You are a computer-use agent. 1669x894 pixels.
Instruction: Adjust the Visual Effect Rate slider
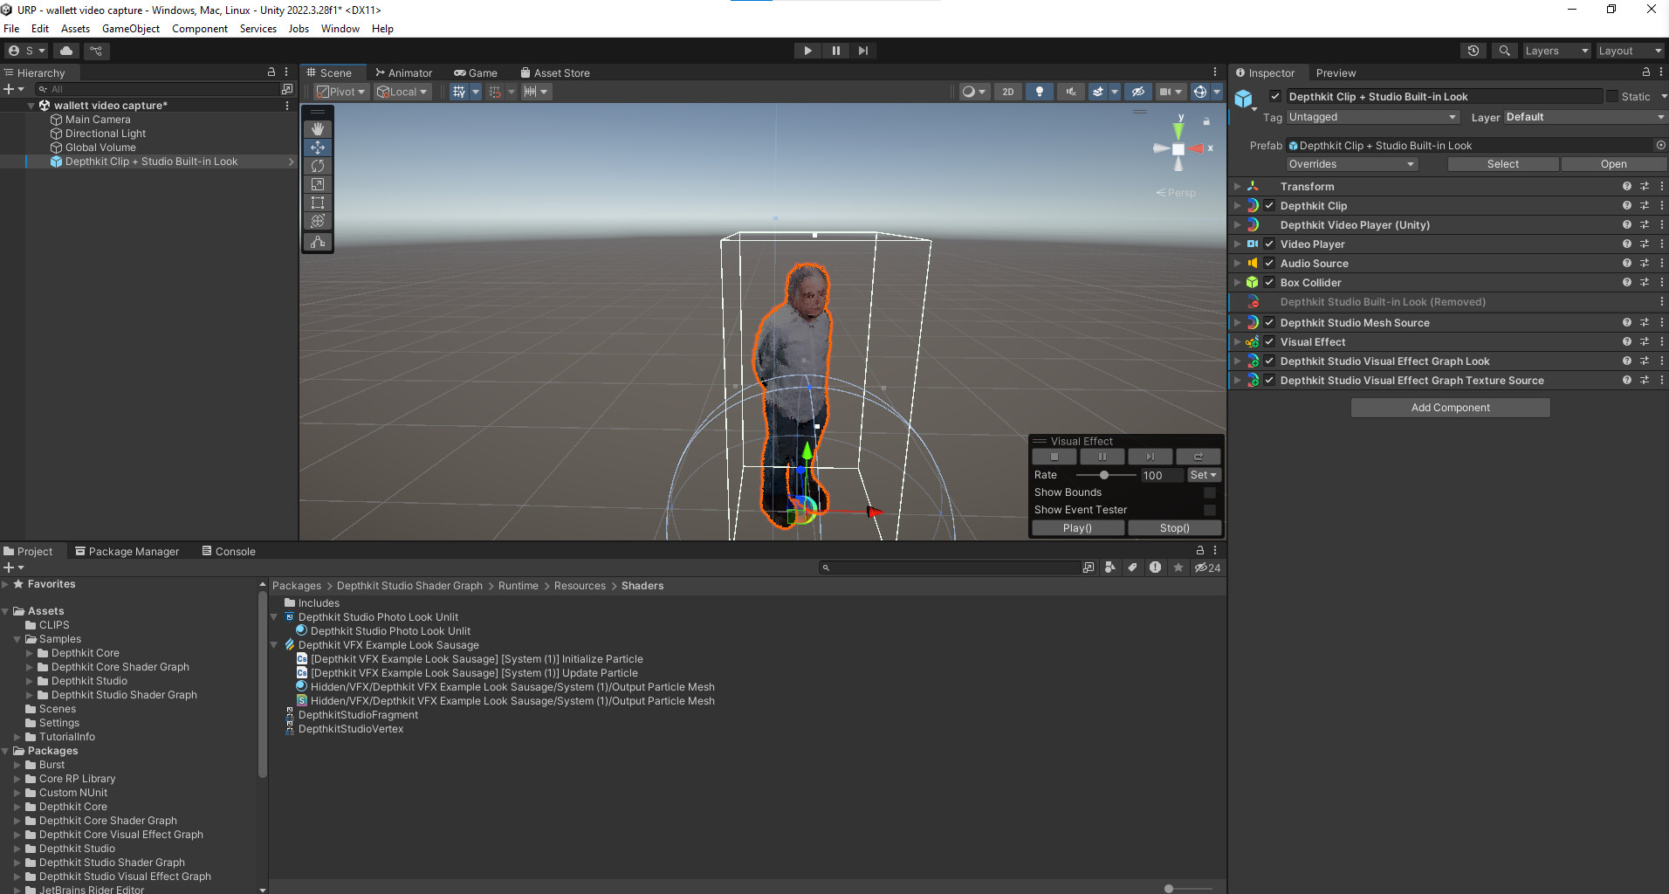pyautogui.click(x=1104, y=475)
